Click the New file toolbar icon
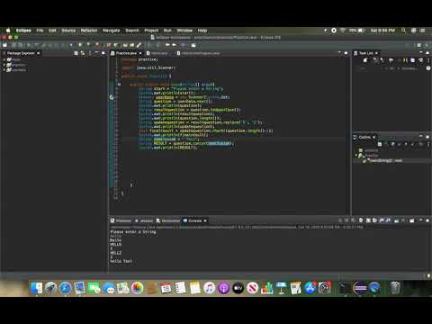This screenshot has height=324, width=432. pos(4,45)
